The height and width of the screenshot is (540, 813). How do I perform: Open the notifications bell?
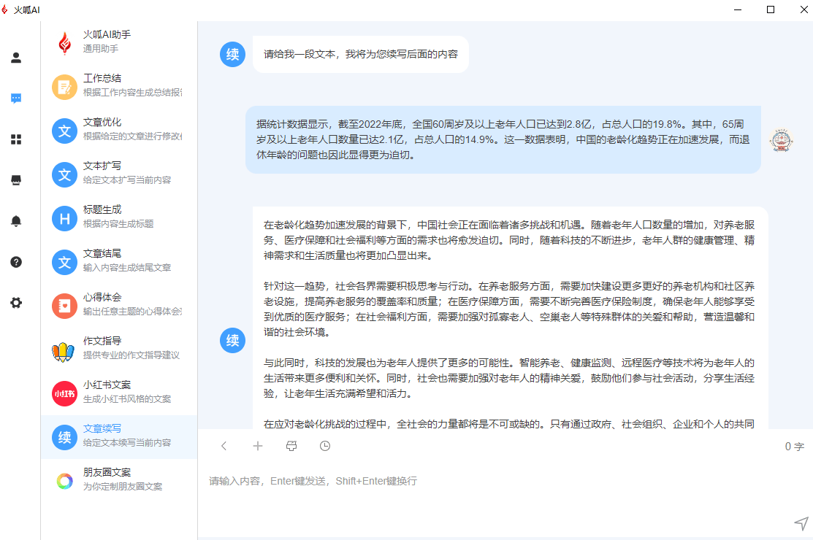[x=16, y=221]
